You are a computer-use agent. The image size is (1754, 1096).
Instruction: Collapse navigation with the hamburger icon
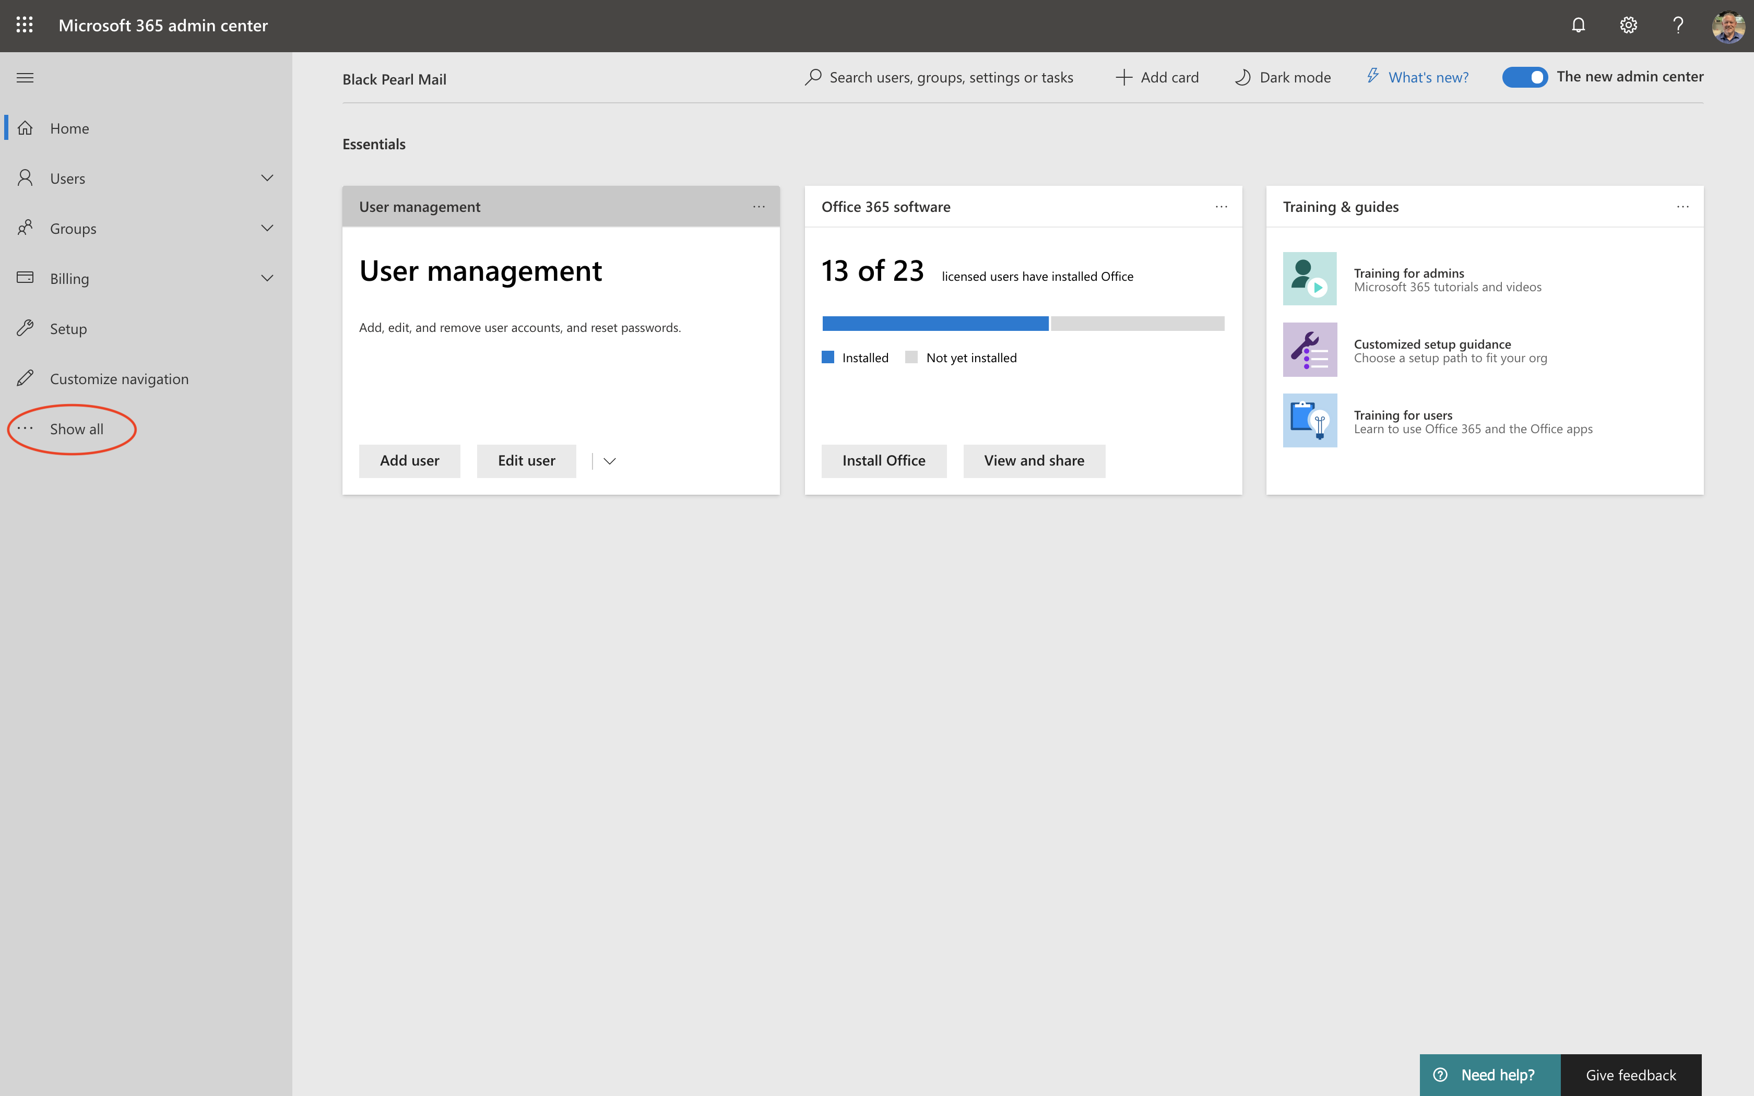26,78
